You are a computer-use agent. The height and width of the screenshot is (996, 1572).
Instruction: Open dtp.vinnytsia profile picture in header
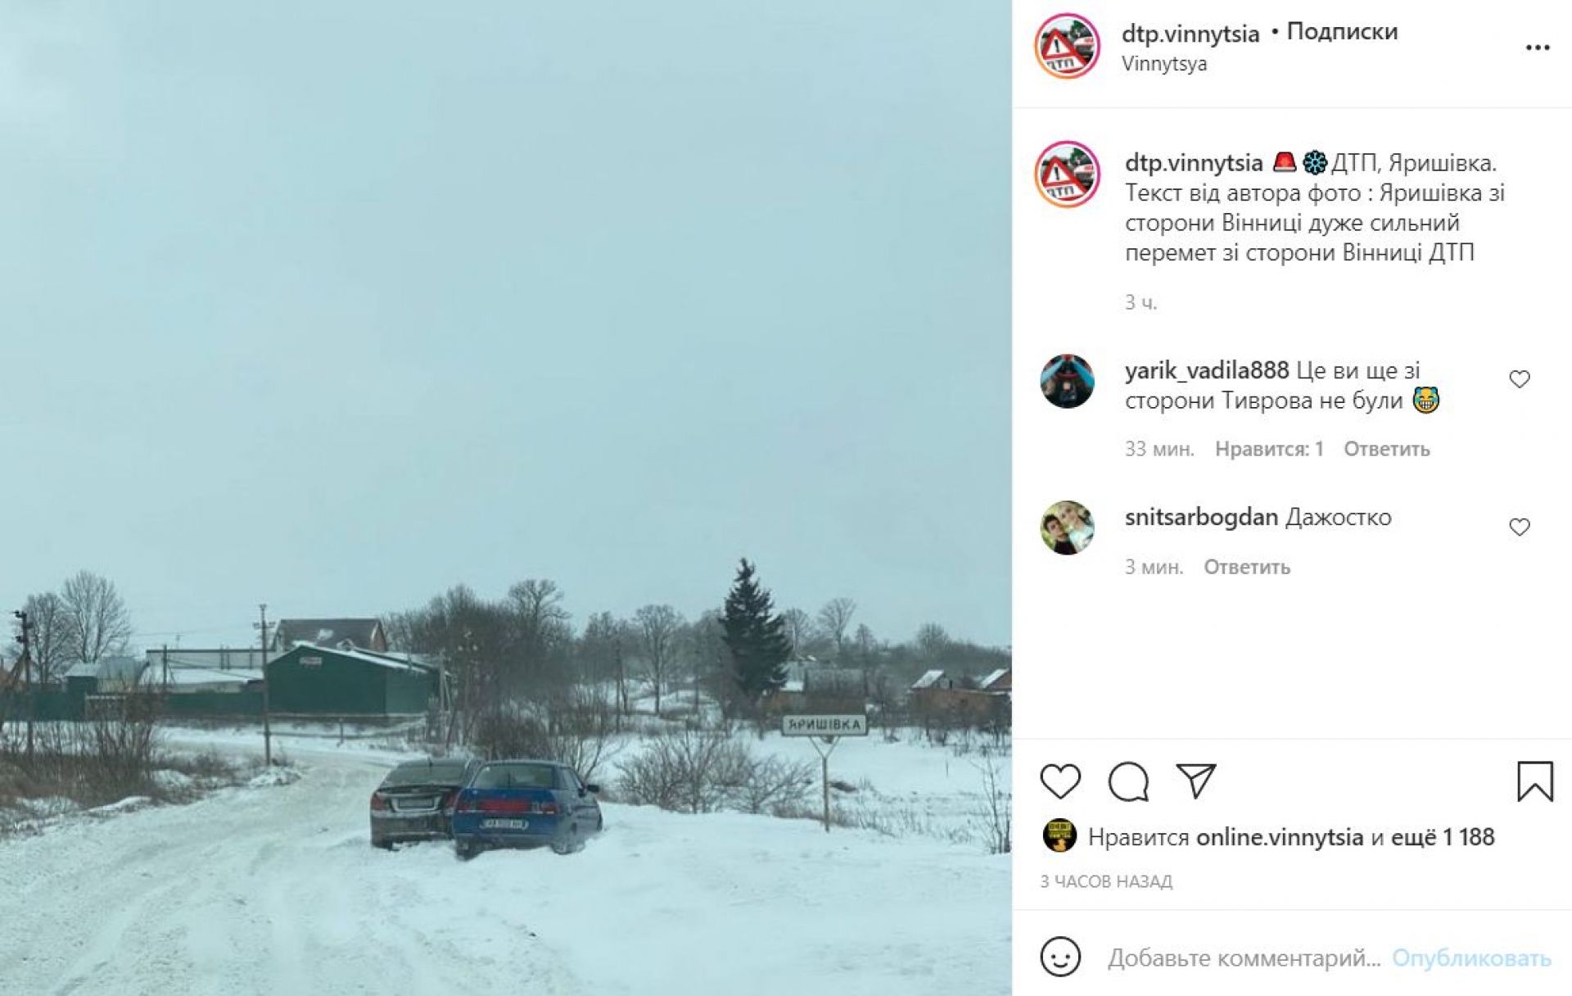click(x=1067, y=46)
